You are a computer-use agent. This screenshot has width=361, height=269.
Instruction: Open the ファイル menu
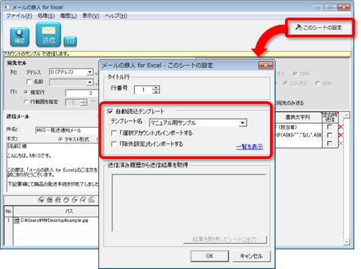(19, 16)
